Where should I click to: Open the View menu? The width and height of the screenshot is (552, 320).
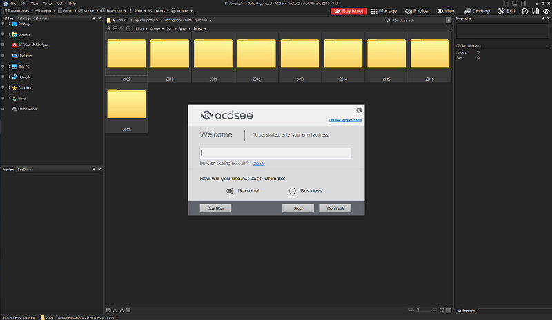pos(34,3)
